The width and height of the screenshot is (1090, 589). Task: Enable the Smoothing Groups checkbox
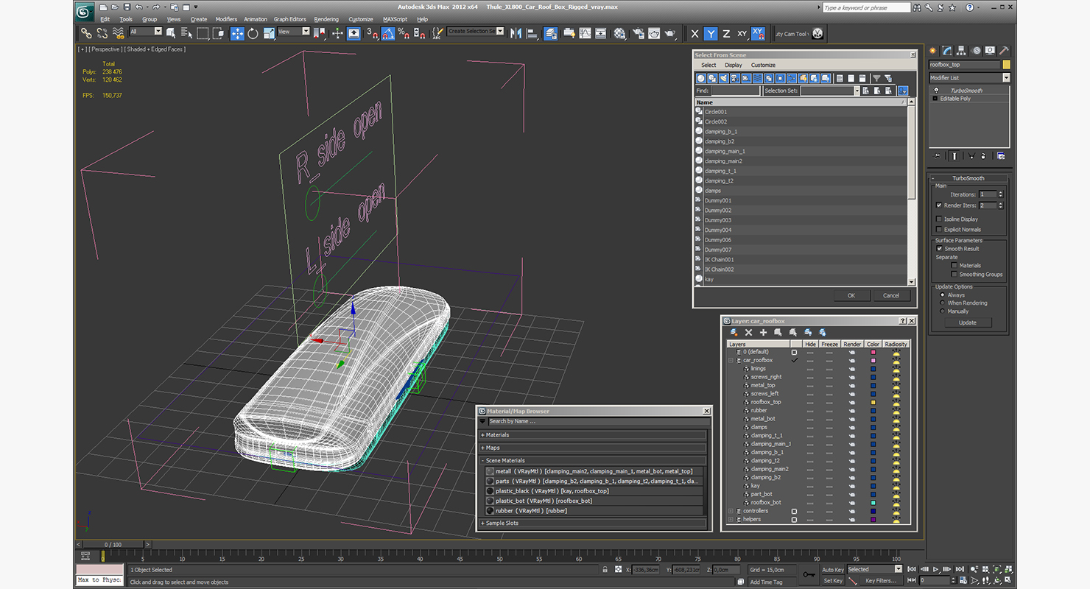coord(954,274)
